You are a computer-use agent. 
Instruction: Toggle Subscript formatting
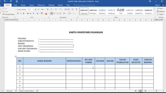point(31,13)
